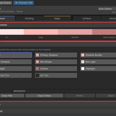The width and height of the screenshot is (116, 116).
Task: Choose the Outline colour slot
Action: (56, 69)
